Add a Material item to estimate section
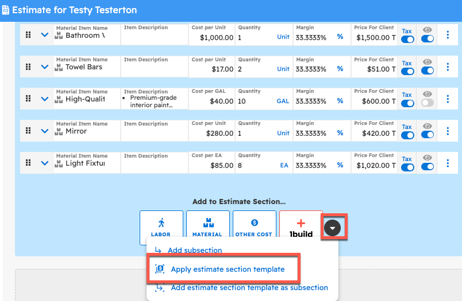This screenshot has height=301, width=462. point(207,228)
